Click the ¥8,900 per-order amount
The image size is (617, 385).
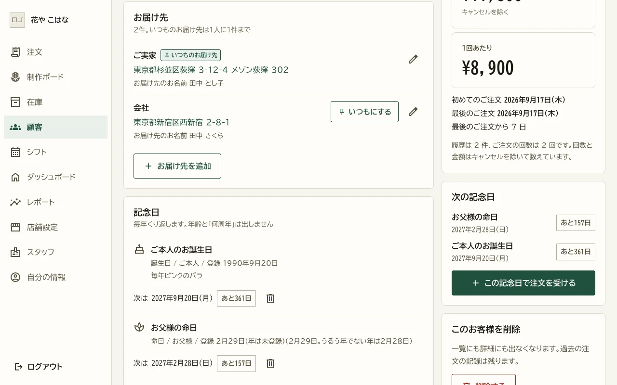click(488, 68)
